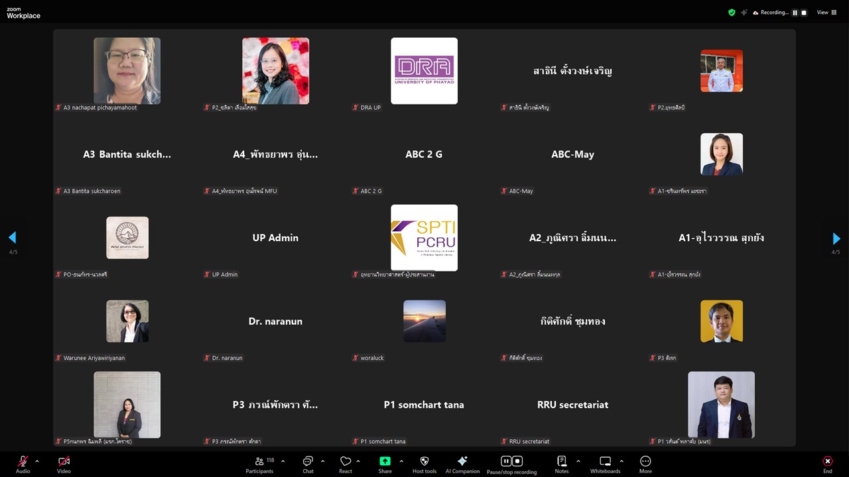
Task: Select the DRA University of Phayao logo tile
Action: coord(424,71)
